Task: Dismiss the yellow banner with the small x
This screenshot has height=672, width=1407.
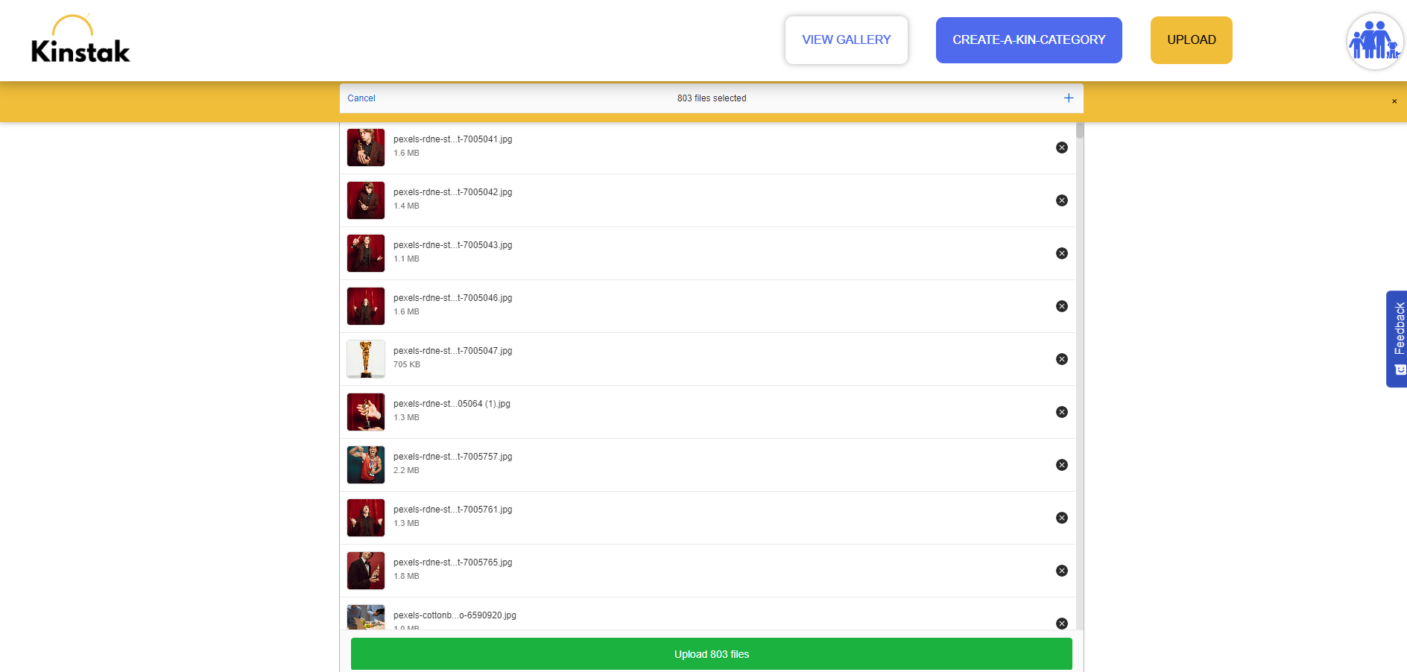Action: click(x=1393, y=101)
